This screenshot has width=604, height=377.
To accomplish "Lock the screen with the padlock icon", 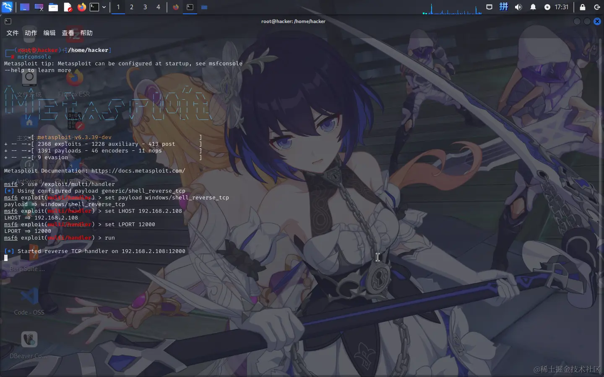I will [x=583, y=7].
